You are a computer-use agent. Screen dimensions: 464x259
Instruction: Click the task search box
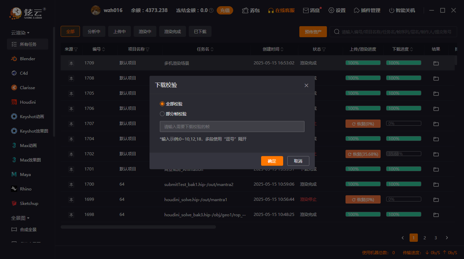[393, 32]
